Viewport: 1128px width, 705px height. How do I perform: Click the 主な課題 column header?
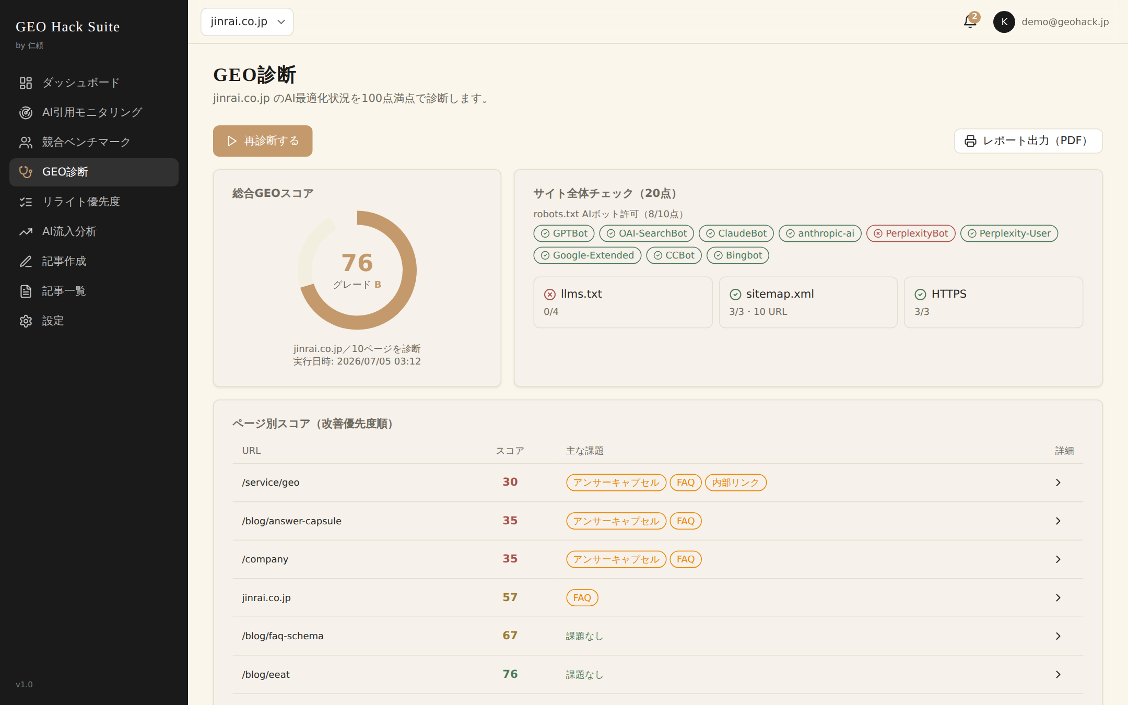point(585,451)
